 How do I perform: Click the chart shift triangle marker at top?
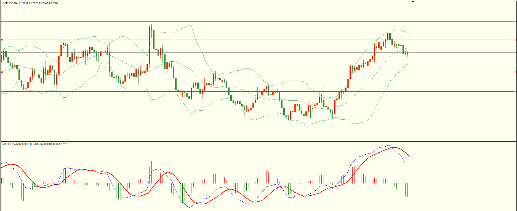pyautogui.click(x=413, y=2)
